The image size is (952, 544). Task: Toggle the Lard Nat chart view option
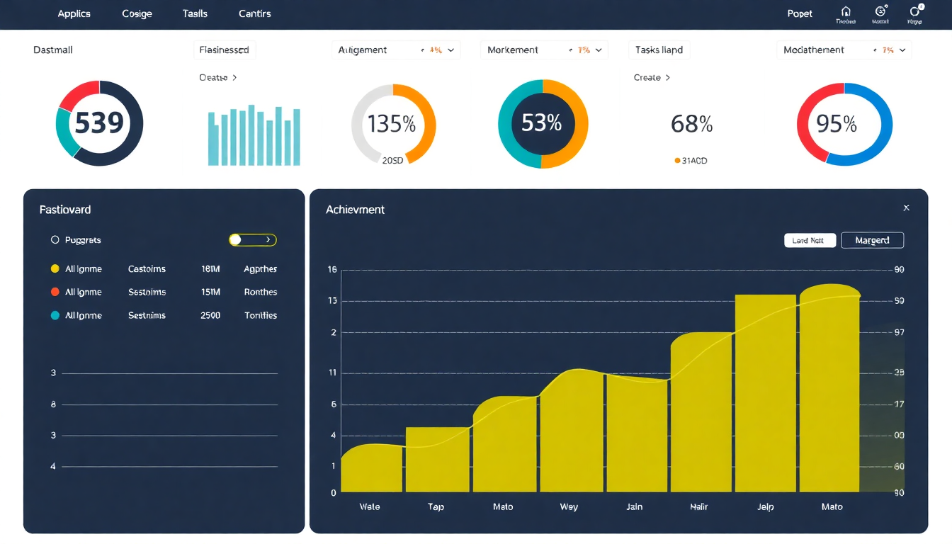pos(810,241)
